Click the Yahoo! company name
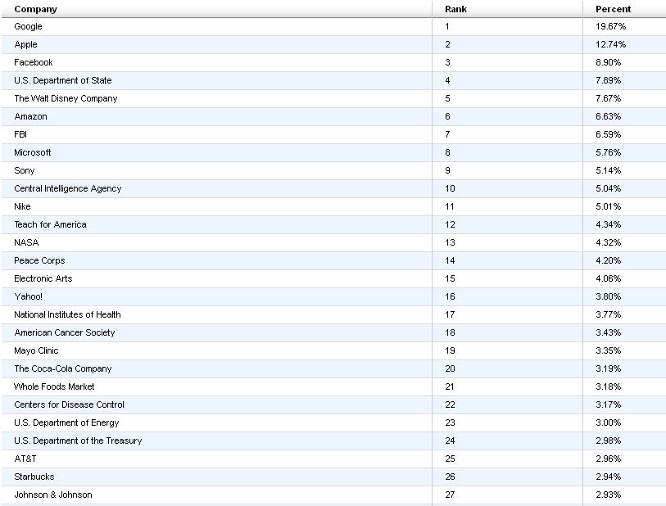This screenshot has height=506, width=666. (x=28, y=296)
